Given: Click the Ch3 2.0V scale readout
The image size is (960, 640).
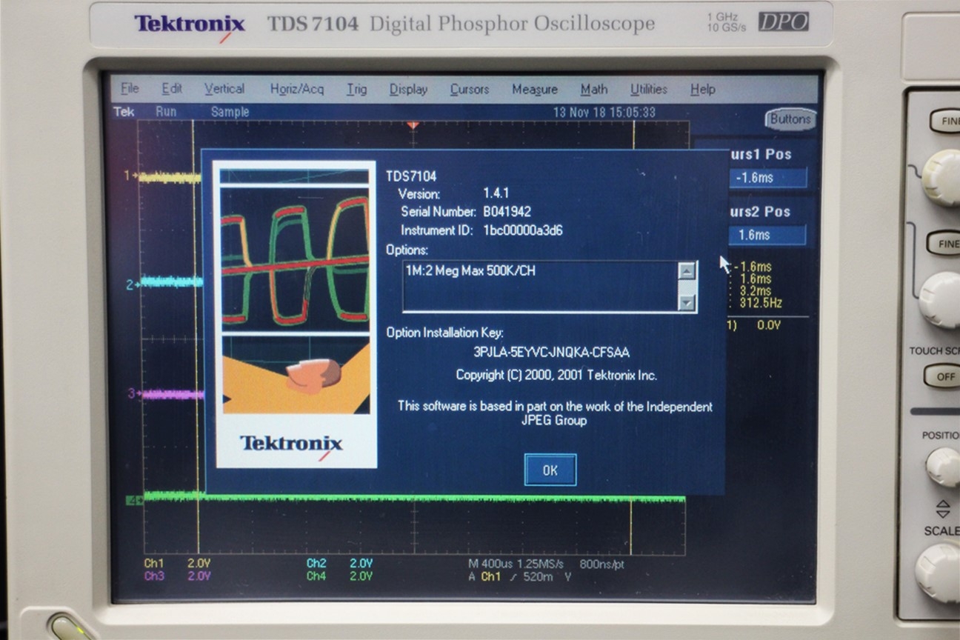Looking at the screenshot, I should tap(177, 576).
